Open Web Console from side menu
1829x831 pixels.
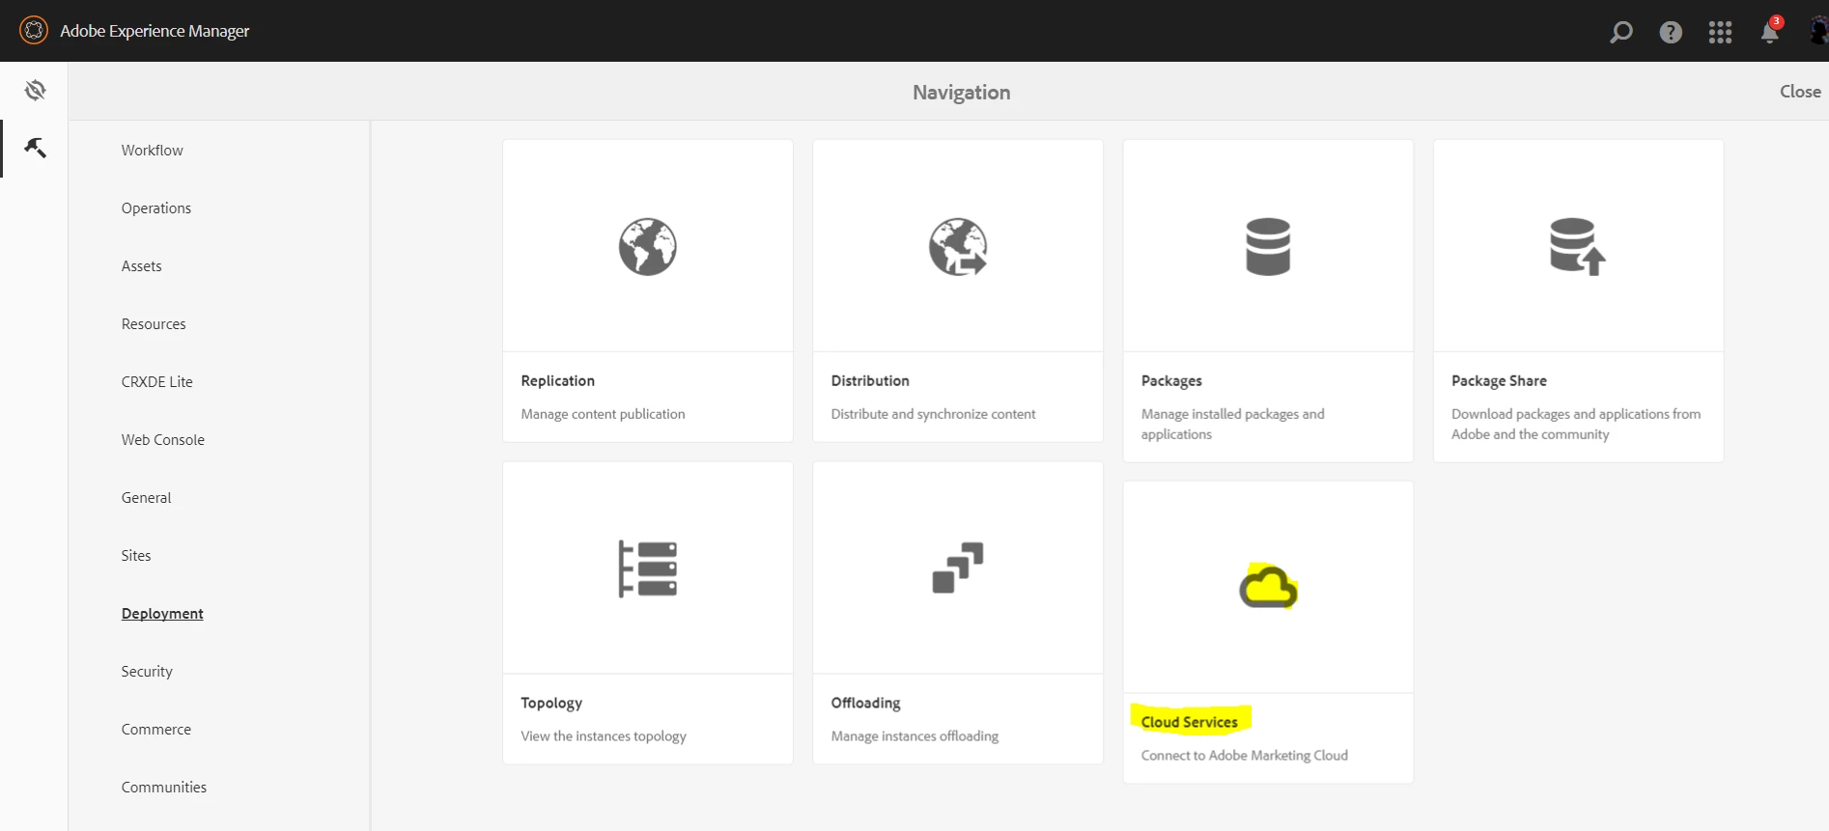pos(163,439)
